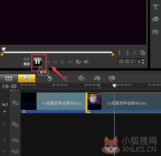Open the Graphic library panel

coord(155,19)
